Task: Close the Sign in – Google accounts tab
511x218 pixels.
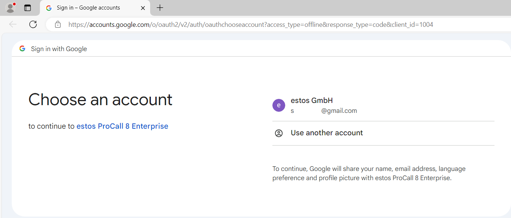Action: pos(143,8)
